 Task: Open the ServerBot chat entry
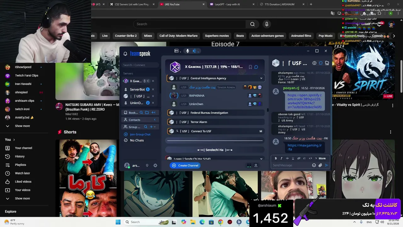pyautogui.click(x=137, y=89)
